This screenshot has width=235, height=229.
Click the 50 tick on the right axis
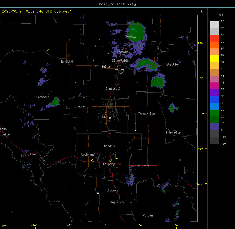201,78
